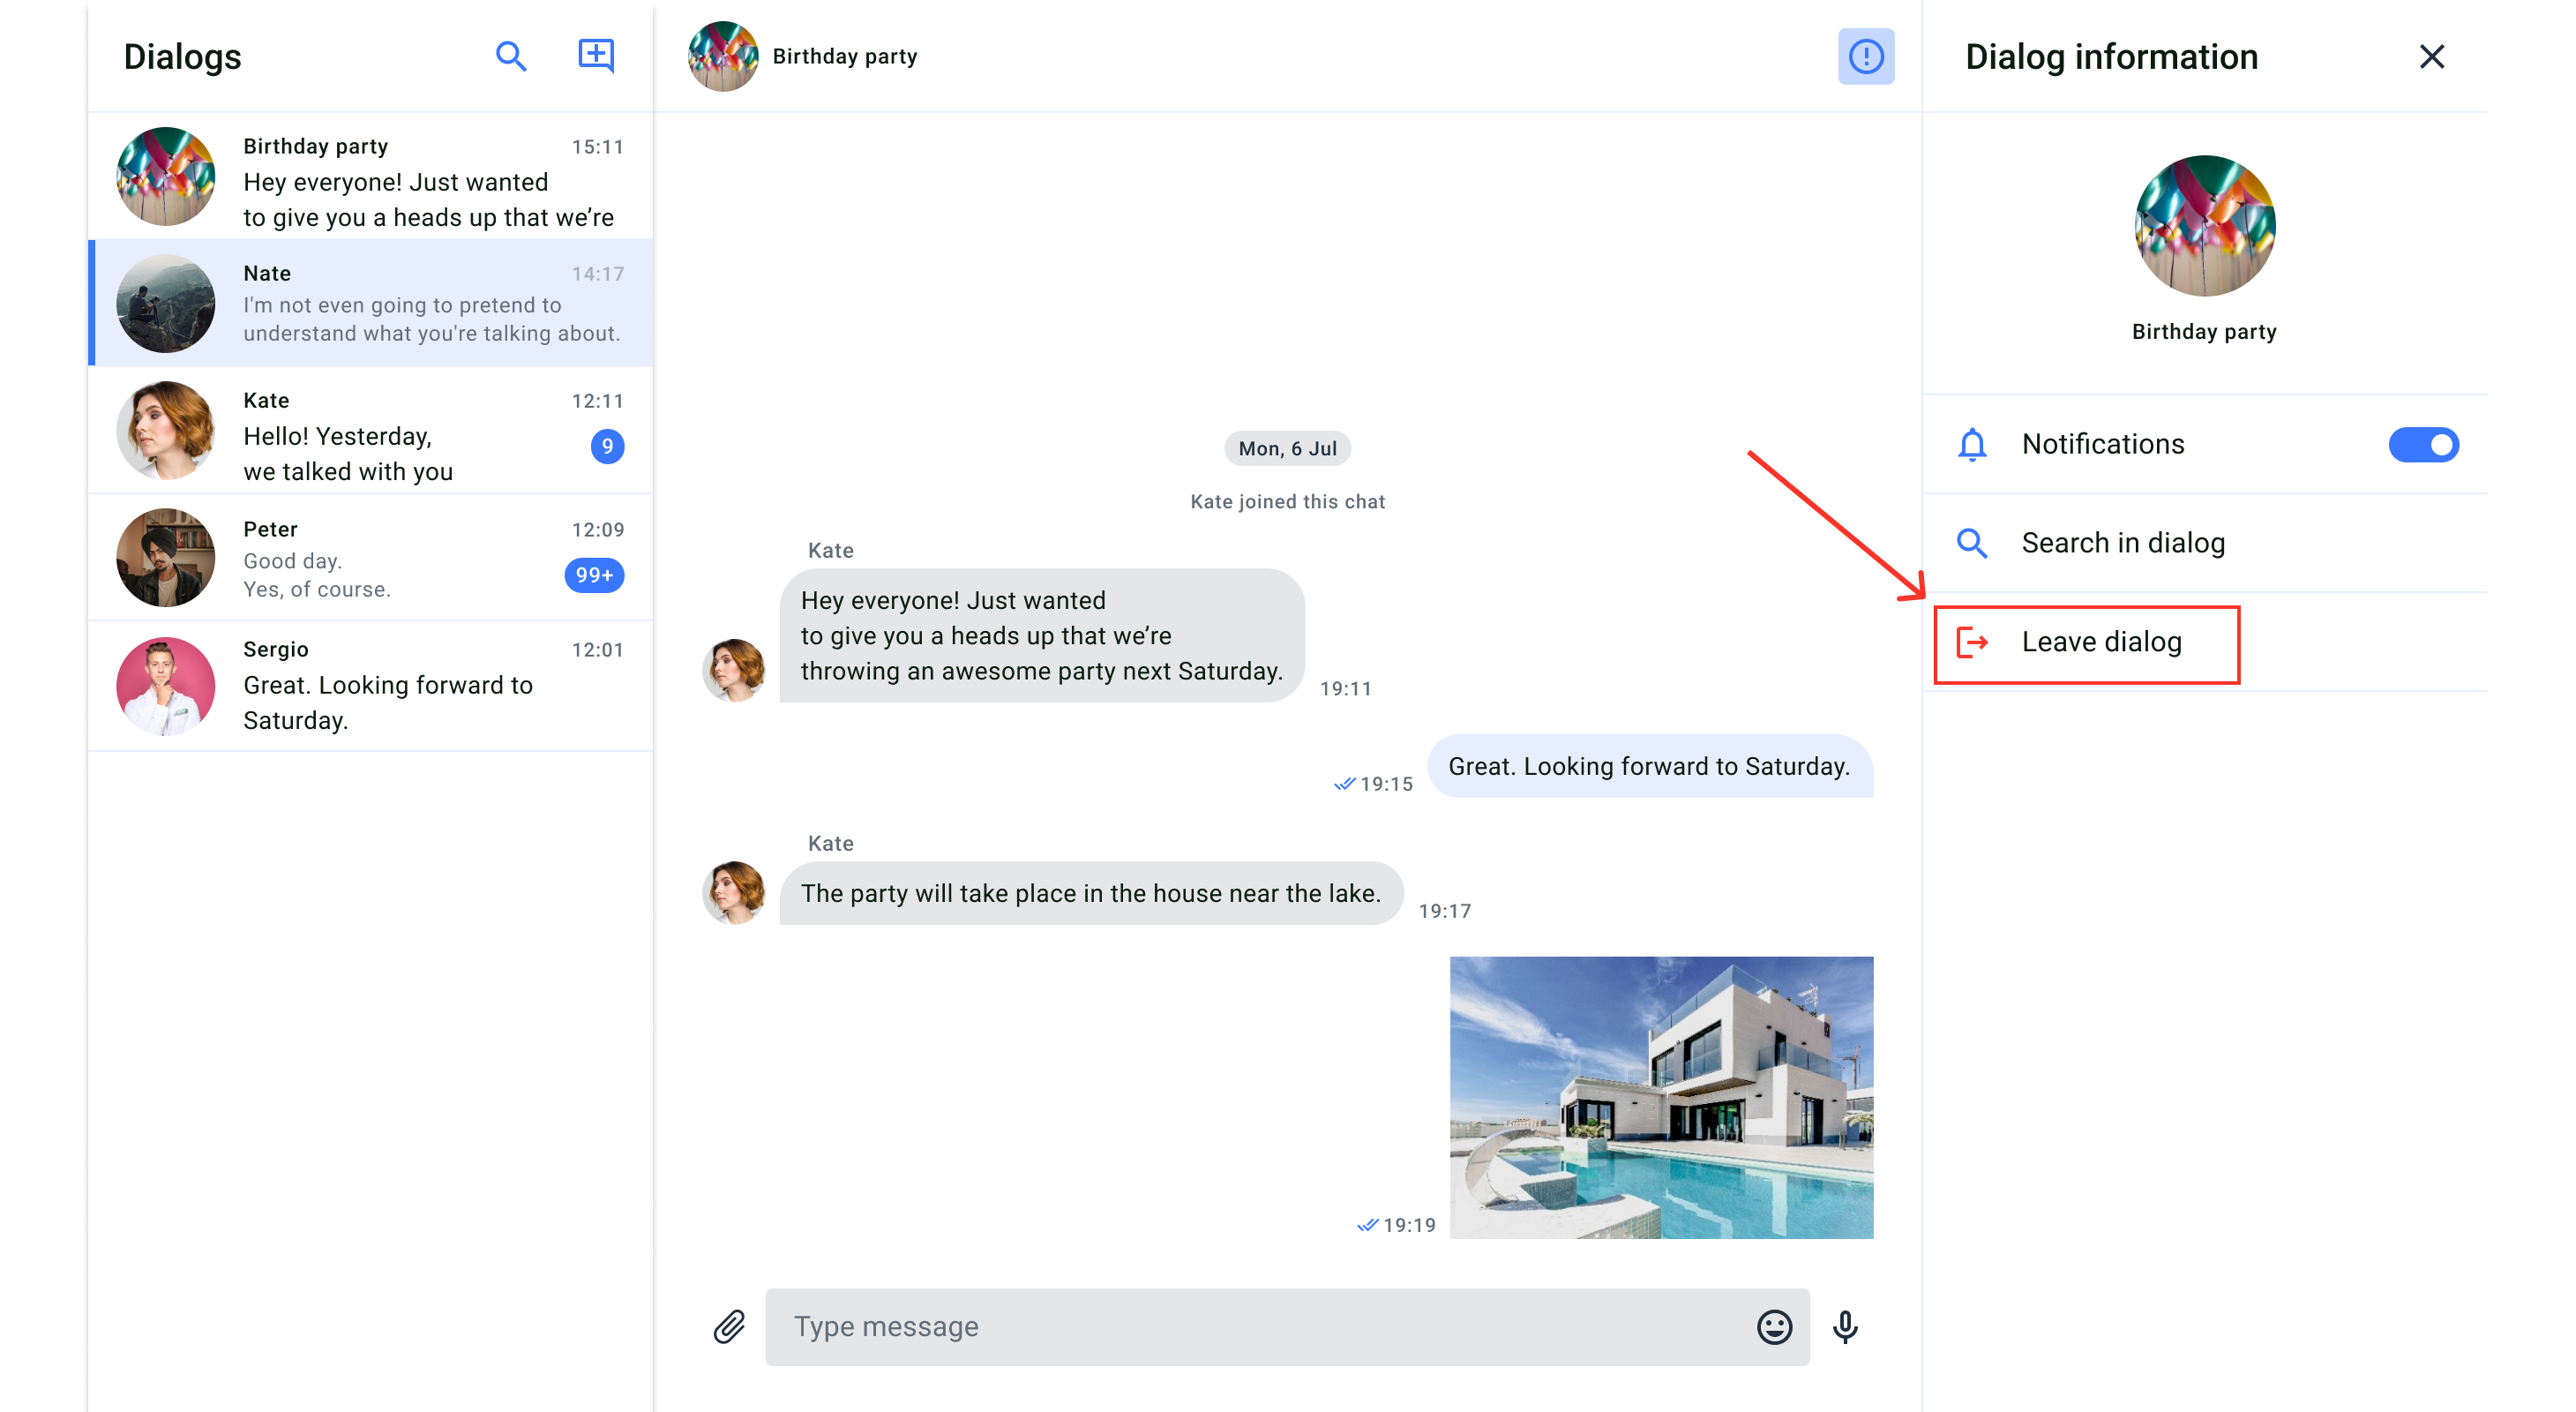2576x1412 pixels.
Task: Select Search in dialog option
Action: point(2122,543)
